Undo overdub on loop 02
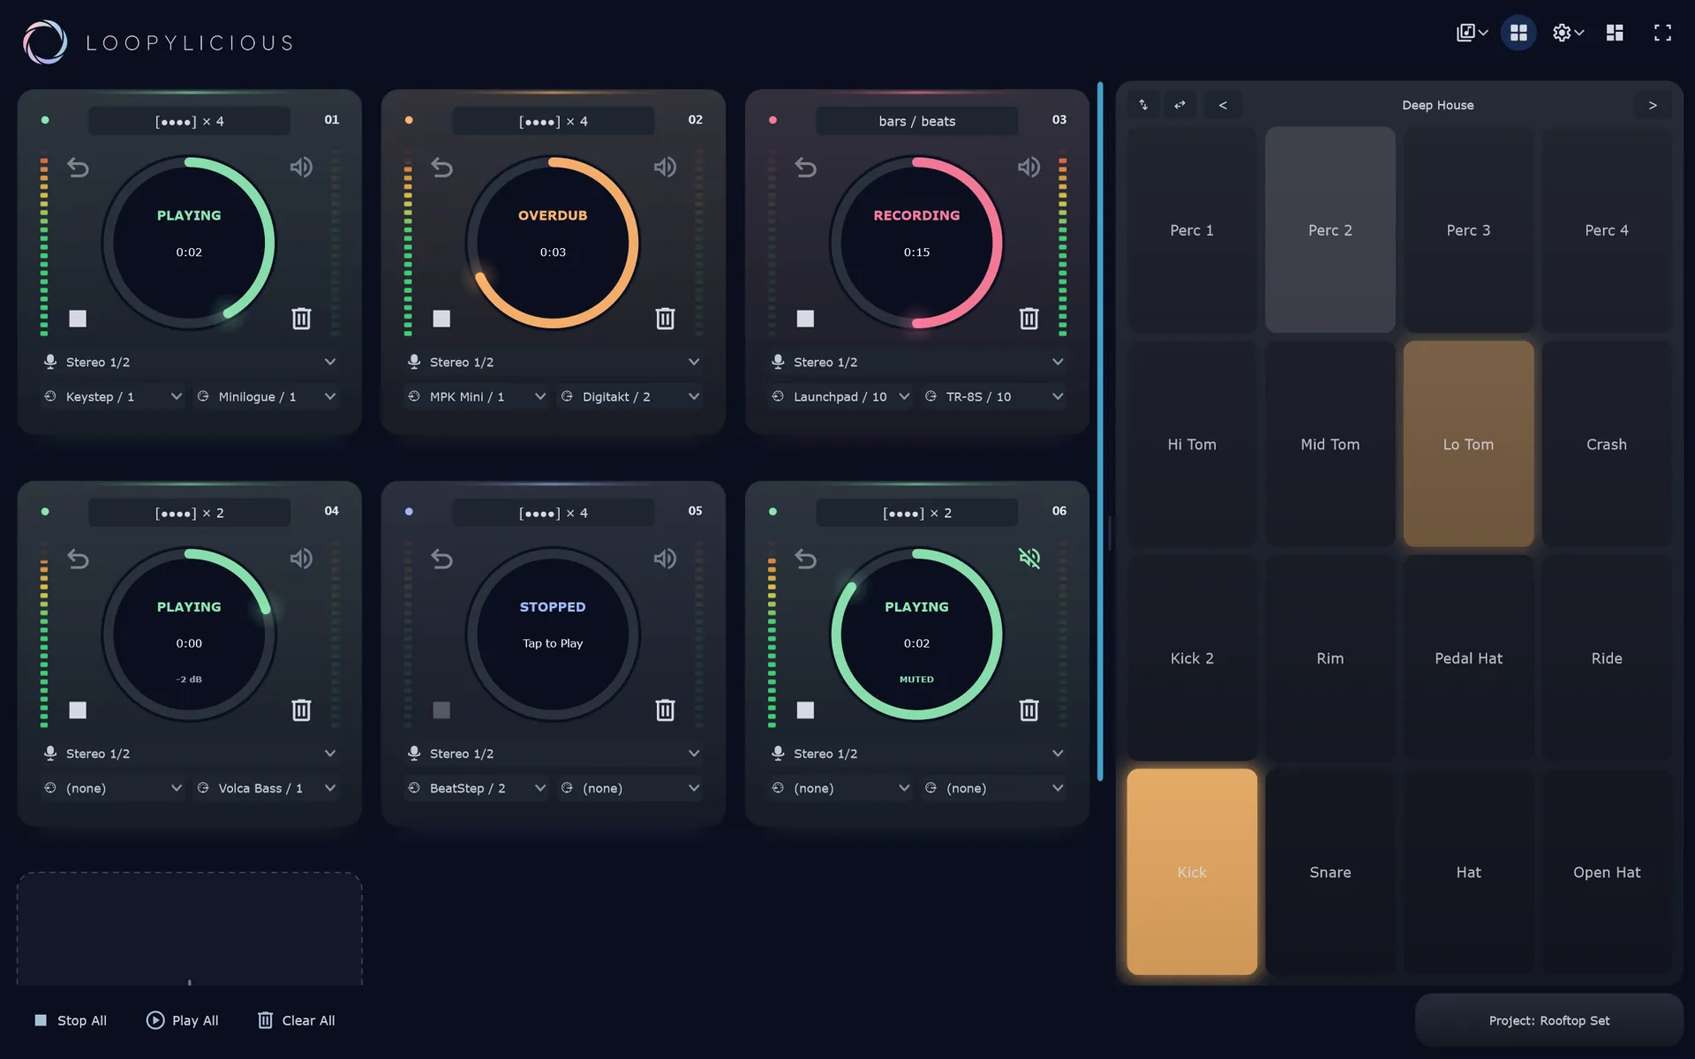 (441, 167)
